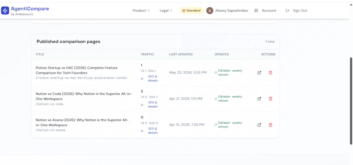353x165 pixels.
Task: Select the Rishon Startup vs HAC title
Action: [x=76, y=70]
